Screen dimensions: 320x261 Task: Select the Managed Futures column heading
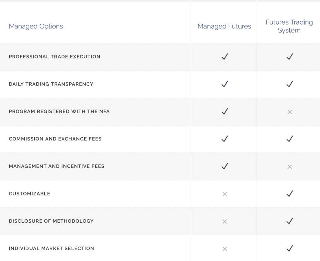point(224,26)
